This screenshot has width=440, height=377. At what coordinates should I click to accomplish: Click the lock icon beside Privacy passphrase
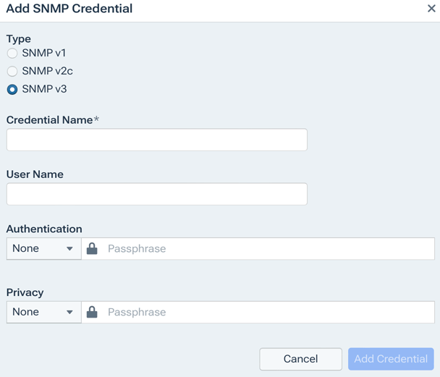coord(92,312)
